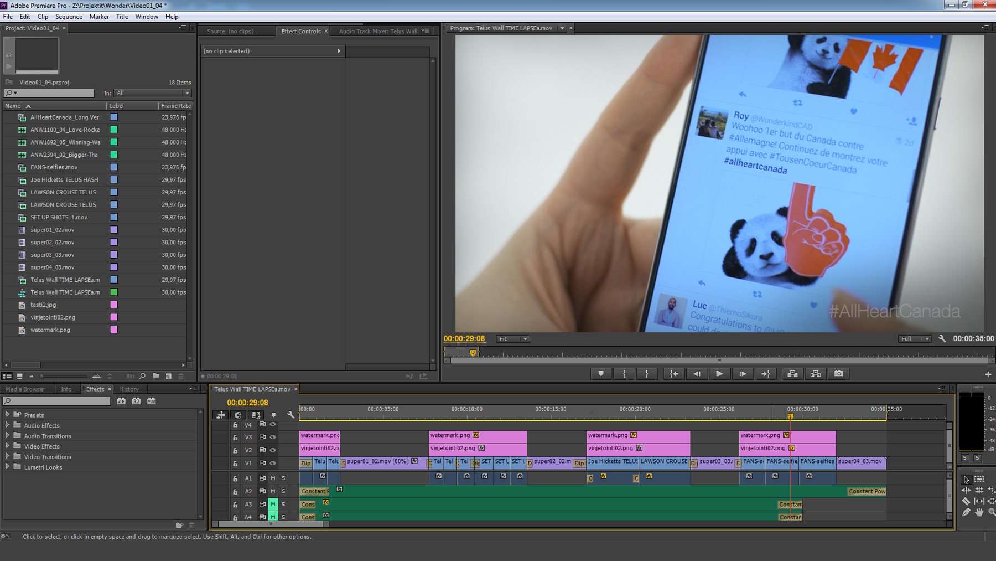Expand the Video Effects folder
The width and height of the screenshot is (996, 561).
coord(7,446)
